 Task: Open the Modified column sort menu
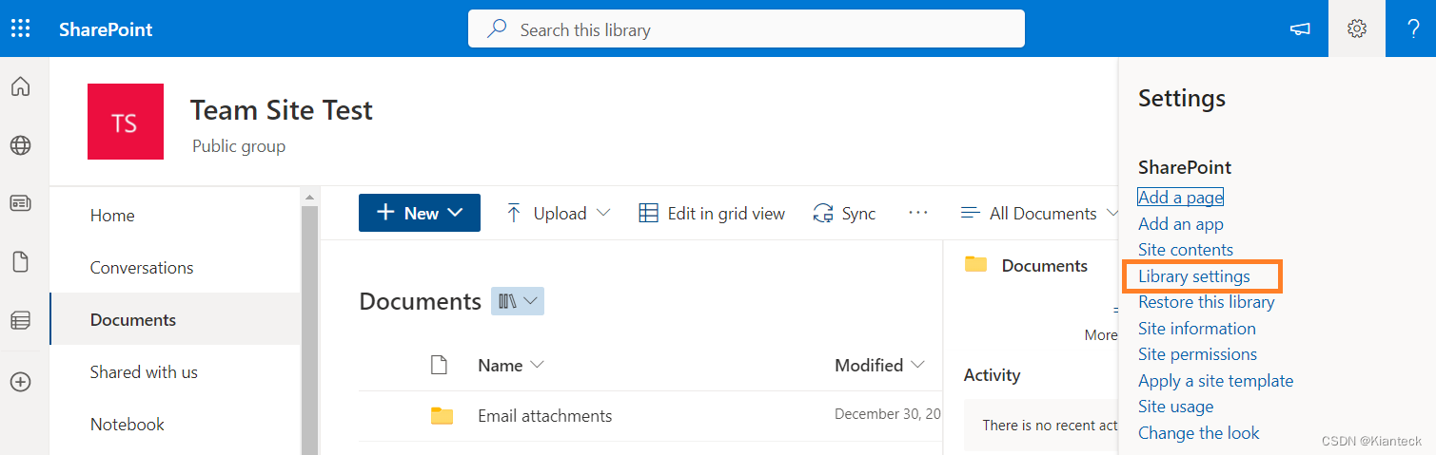pyautogui.click(x=880, y=365)
